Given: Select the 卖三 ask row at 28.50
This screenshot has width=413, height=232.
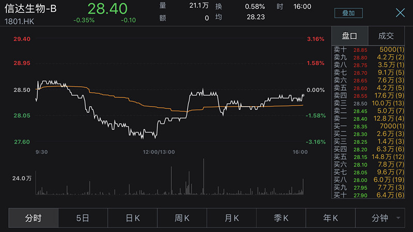Looking at the screenshot, I should tap(369, 104).
